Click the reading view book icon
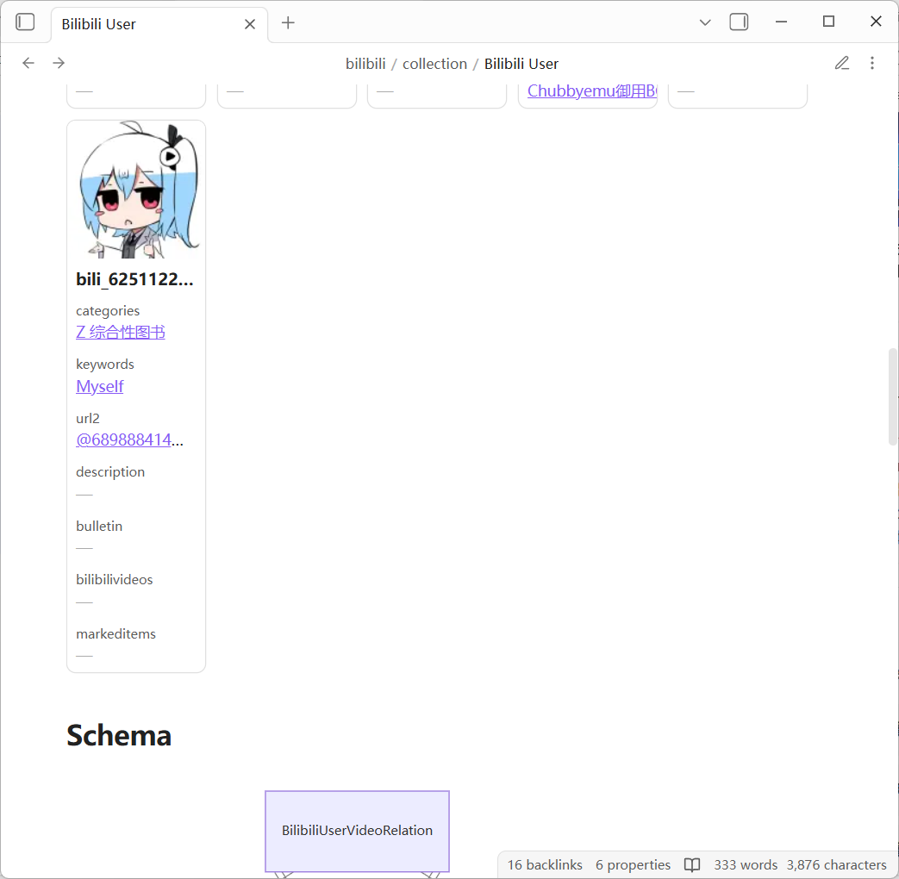Viewport: 899px width, 879px height. point(691,864)
